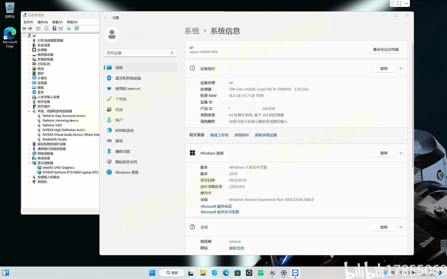Toggle the console tree icon in Device Manager toolbar

click(38, 29)
